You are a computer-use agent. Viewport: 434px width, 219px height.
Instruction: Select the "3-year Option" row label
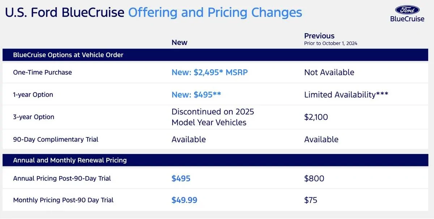point(34,117)
